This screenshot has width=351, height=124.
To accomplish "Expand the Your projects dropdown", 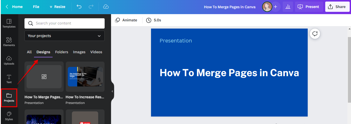I will click(64, 36).
